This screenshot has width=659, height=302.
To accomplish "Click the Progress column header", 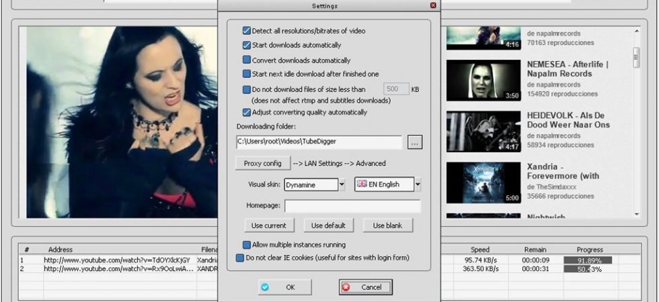I will (590, 250).
